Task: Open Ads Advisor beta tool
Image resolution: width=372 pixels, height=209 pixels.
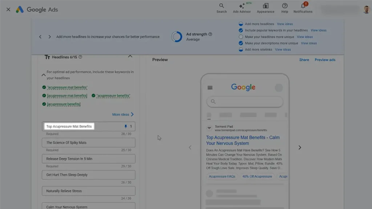Action: tap(242, 8)
